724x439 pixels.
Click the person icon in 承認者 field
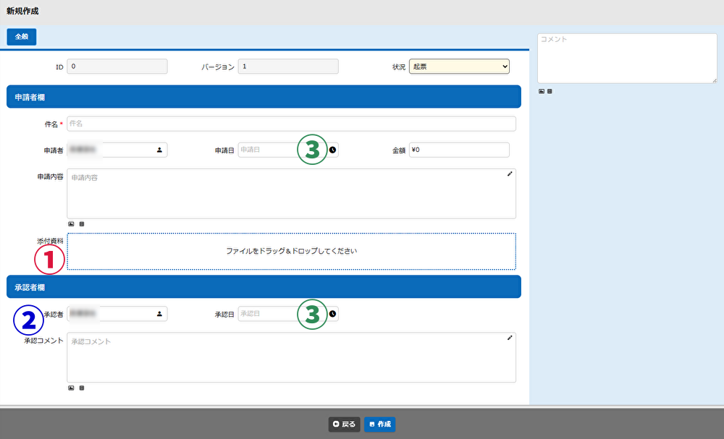tap(159, 314)
